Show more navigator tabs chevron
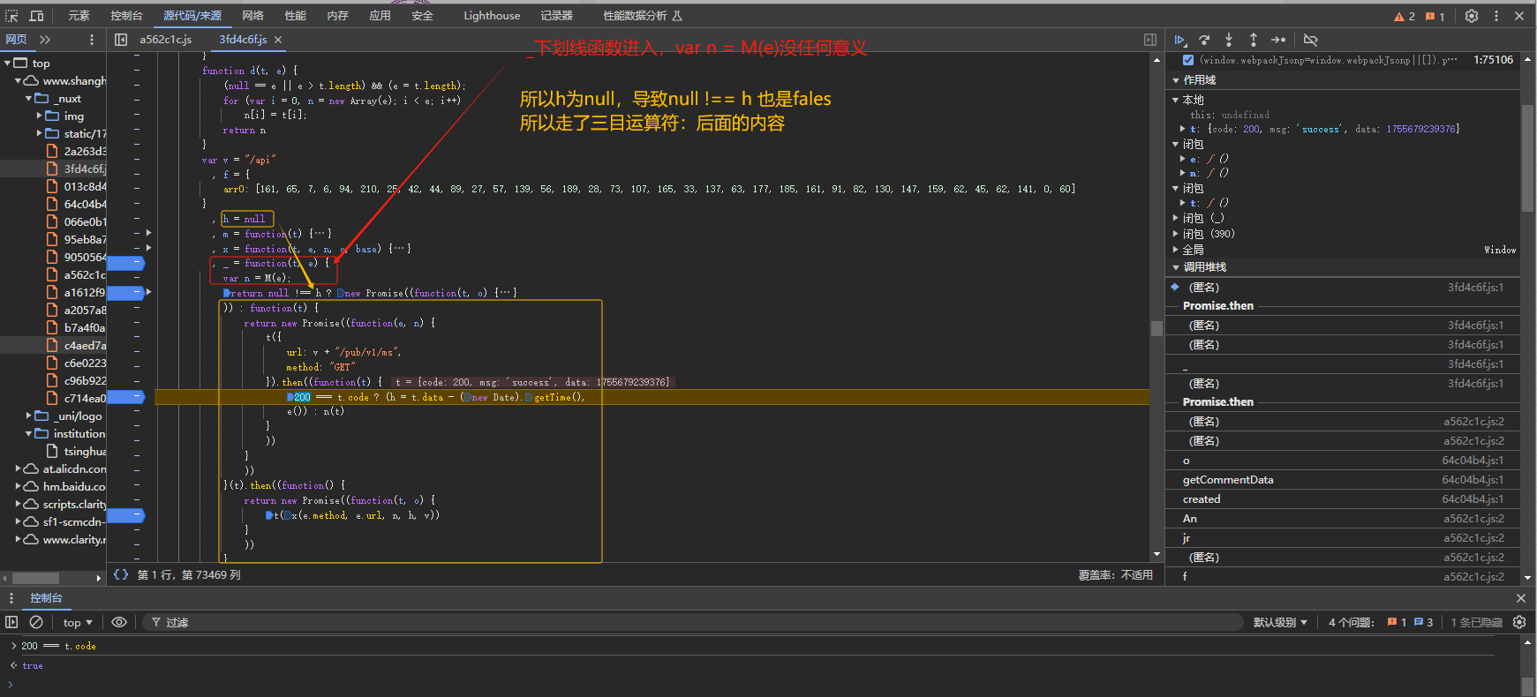The height and width of the screenshot is (697, 1537). [x=45, y=40]
